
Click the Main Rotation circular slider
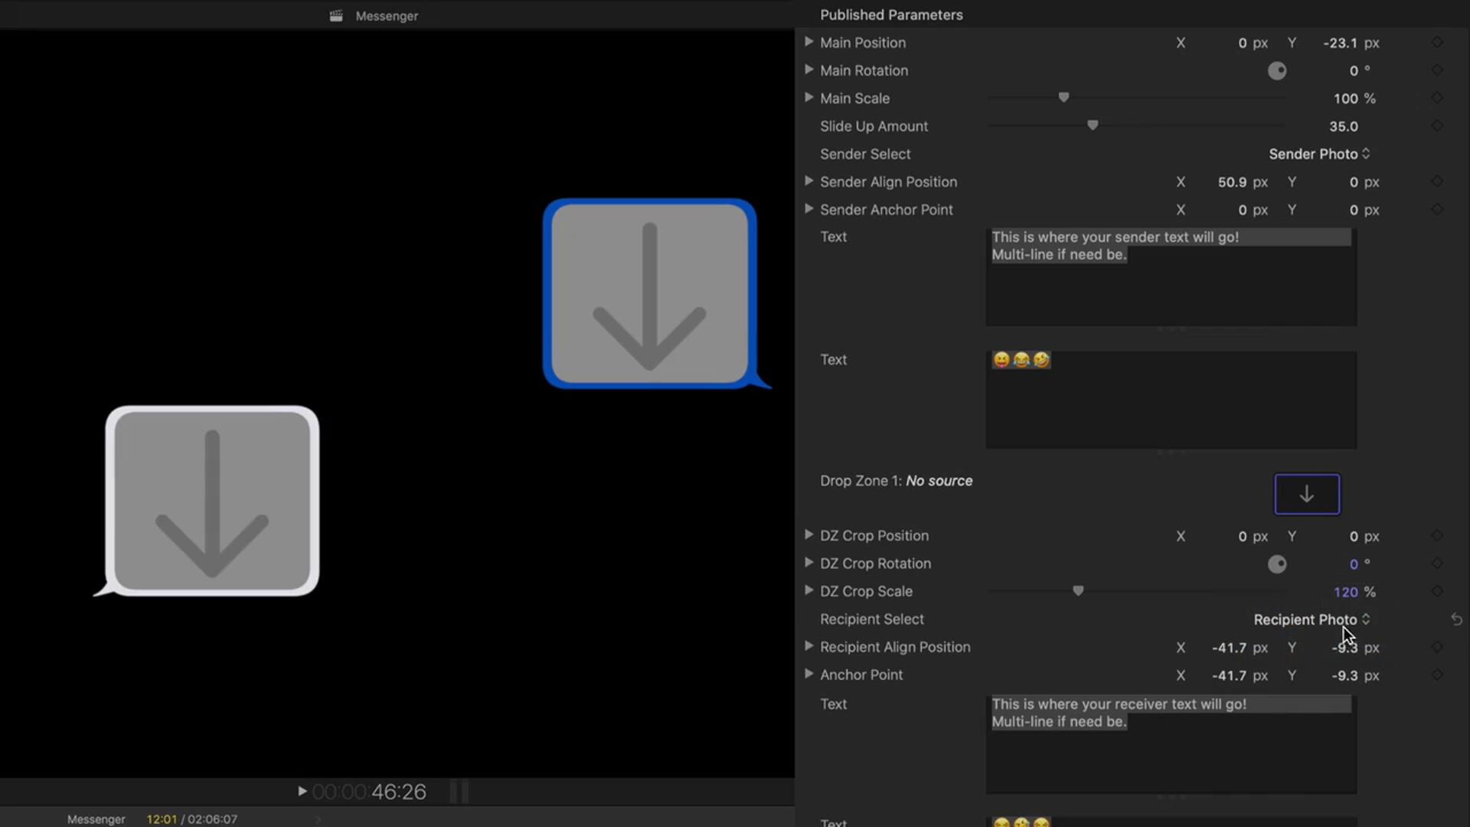click(x=1276, y=70)
